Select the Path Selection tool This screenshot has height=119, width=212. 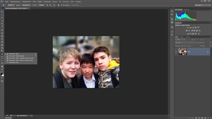2,60
